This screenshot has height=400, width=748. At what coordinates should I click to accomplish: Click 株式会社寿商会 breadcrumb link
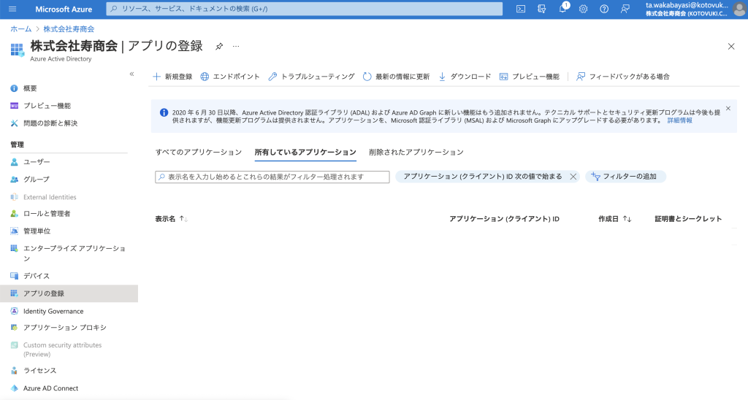coord(69,29)
